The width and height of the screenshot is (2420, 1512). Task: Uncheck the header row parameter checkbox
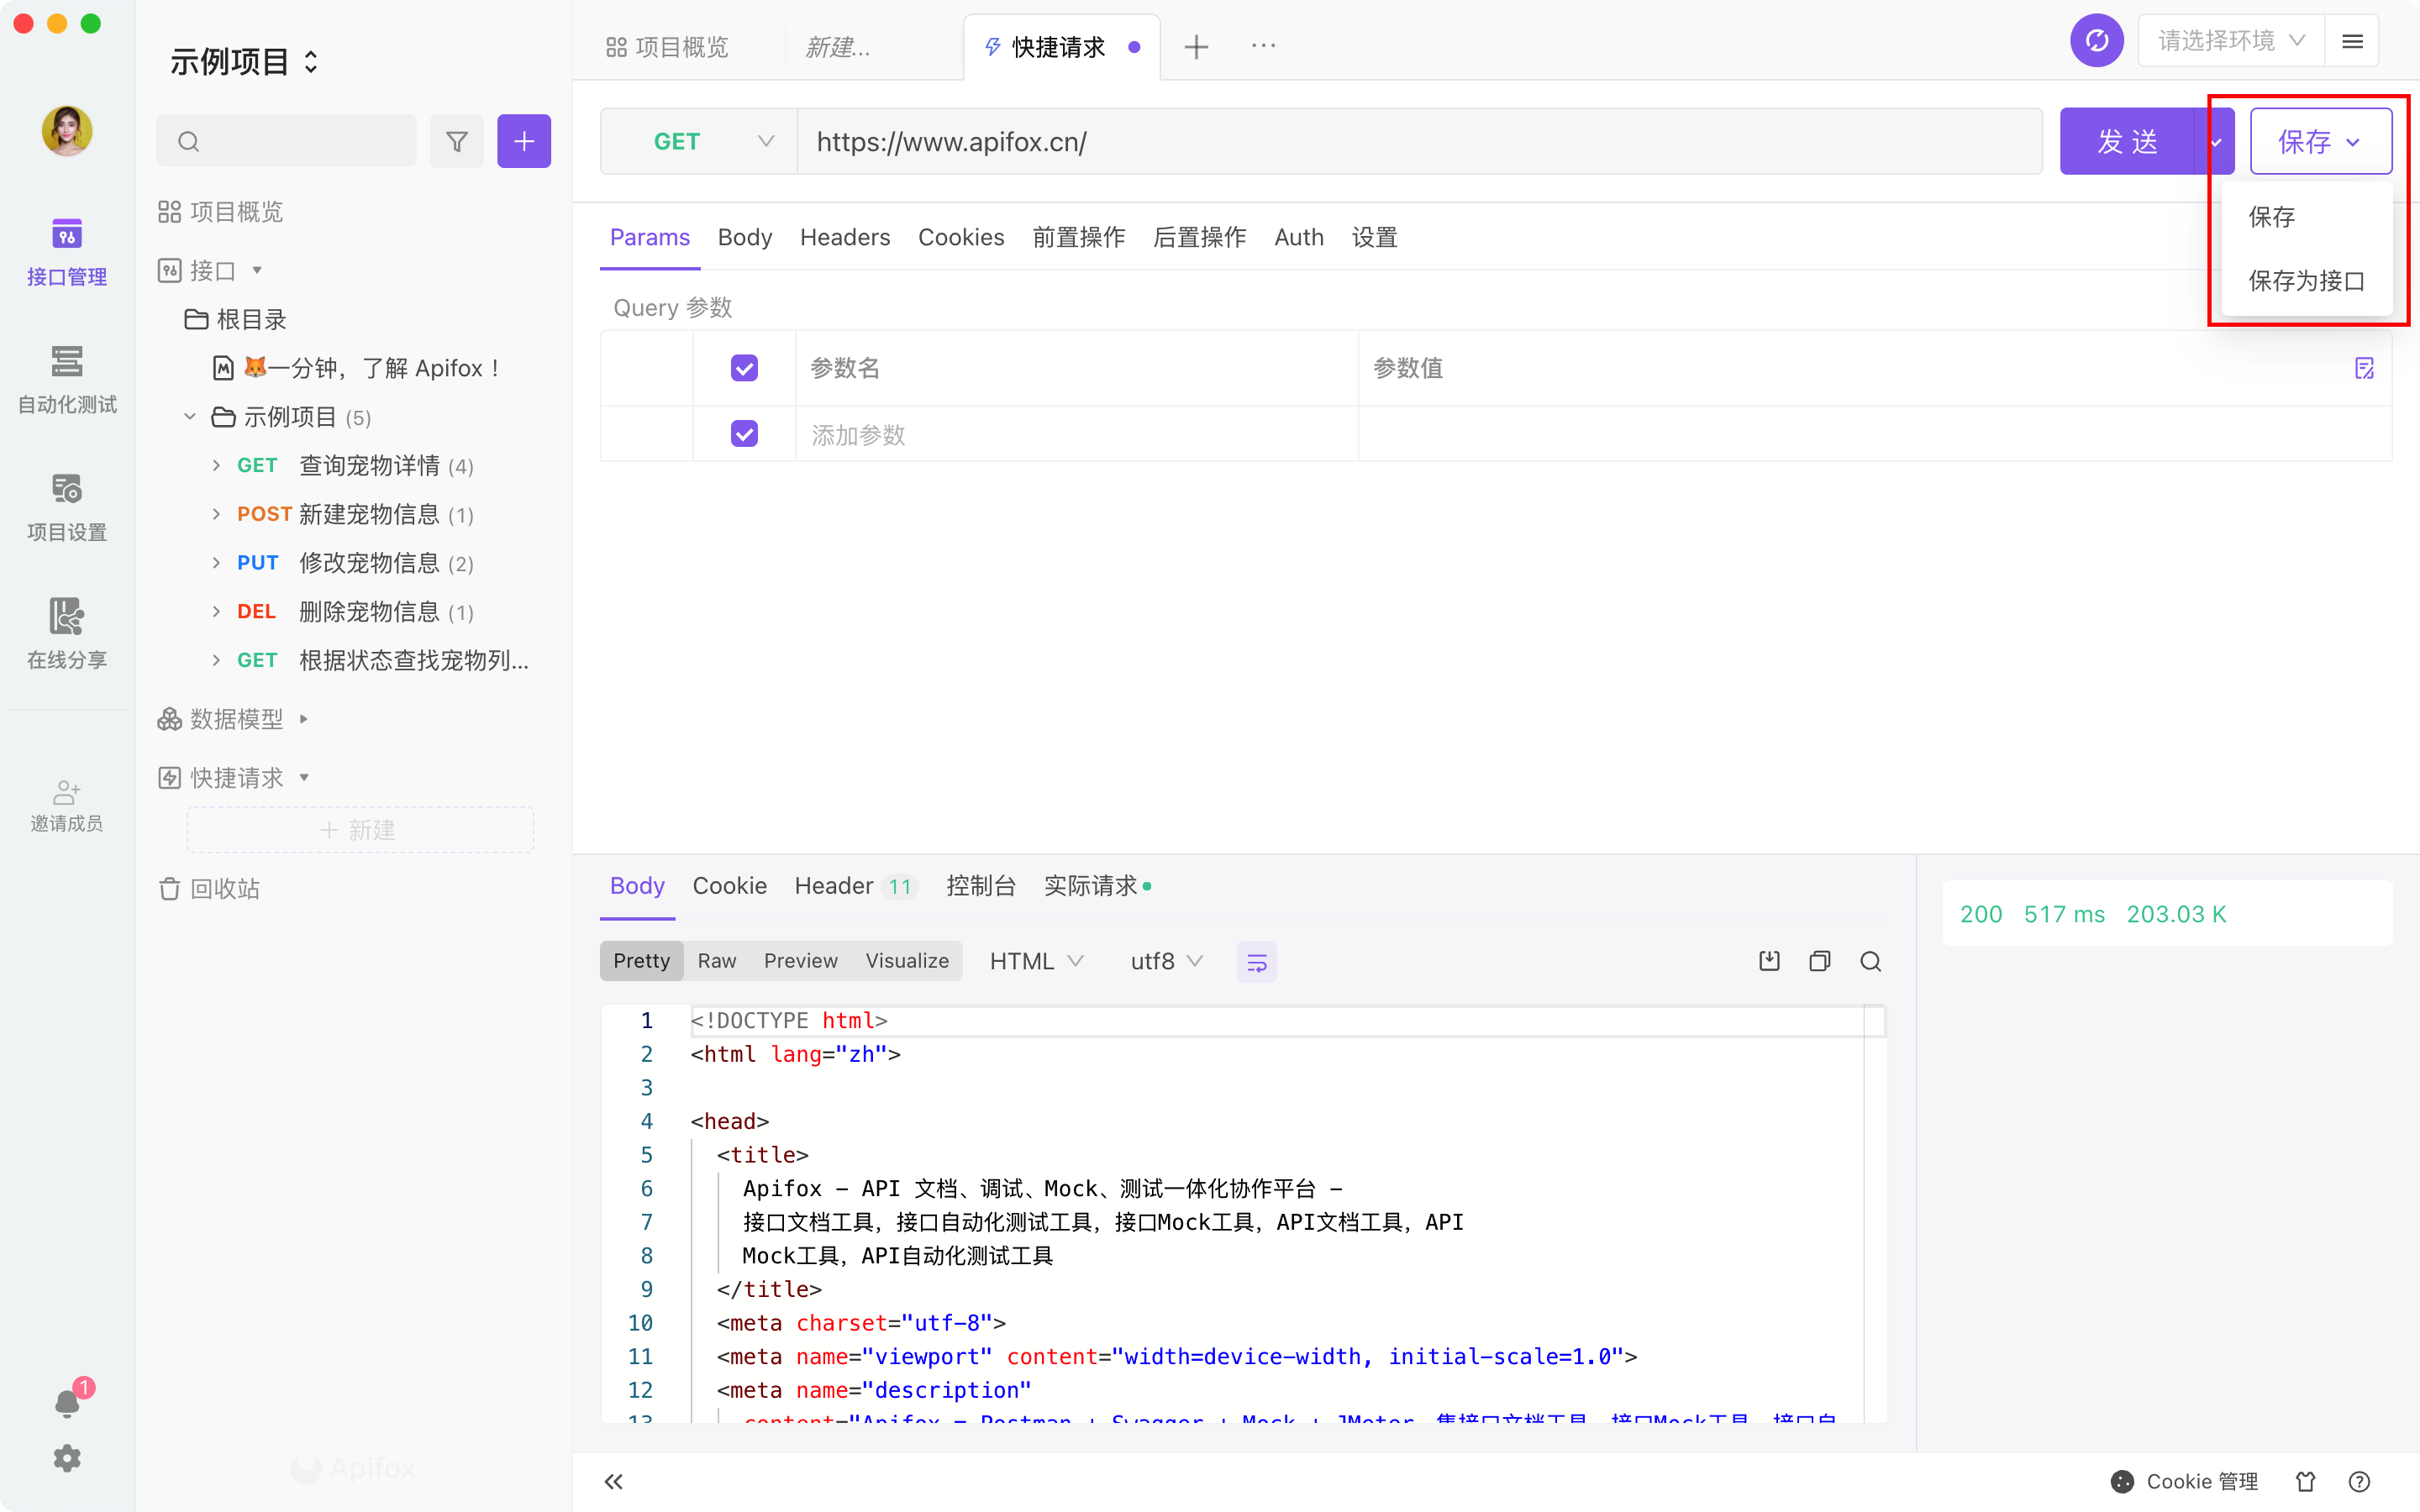744,368
